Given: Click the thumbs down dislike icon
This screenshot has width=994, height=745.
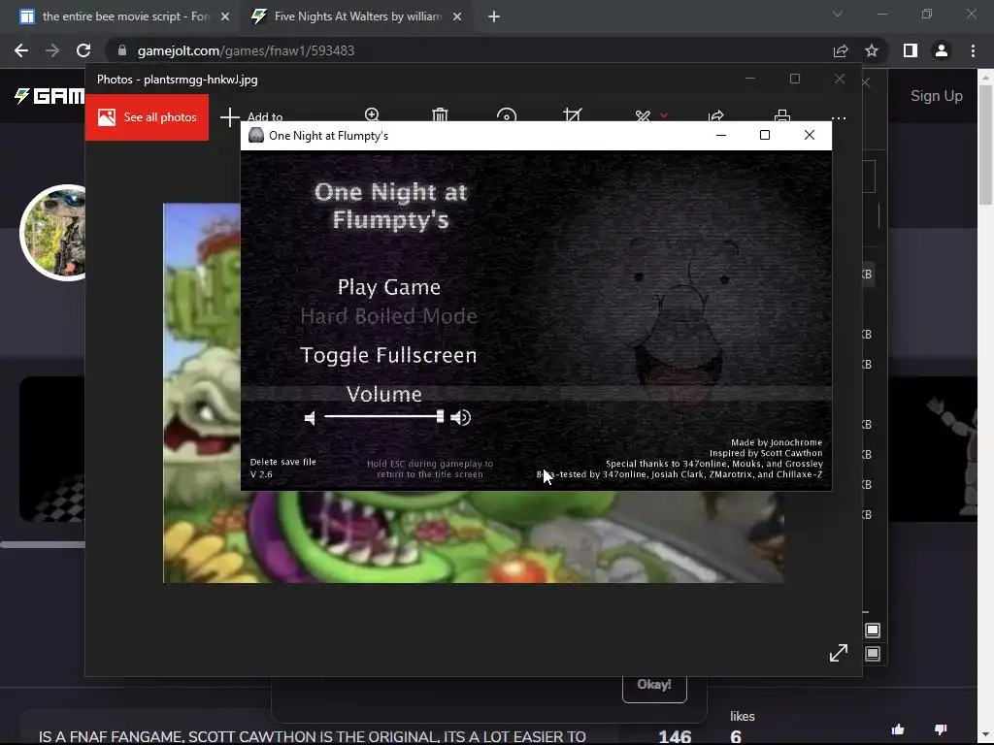Looking at the screenshot, I should [x=941, y=729].
